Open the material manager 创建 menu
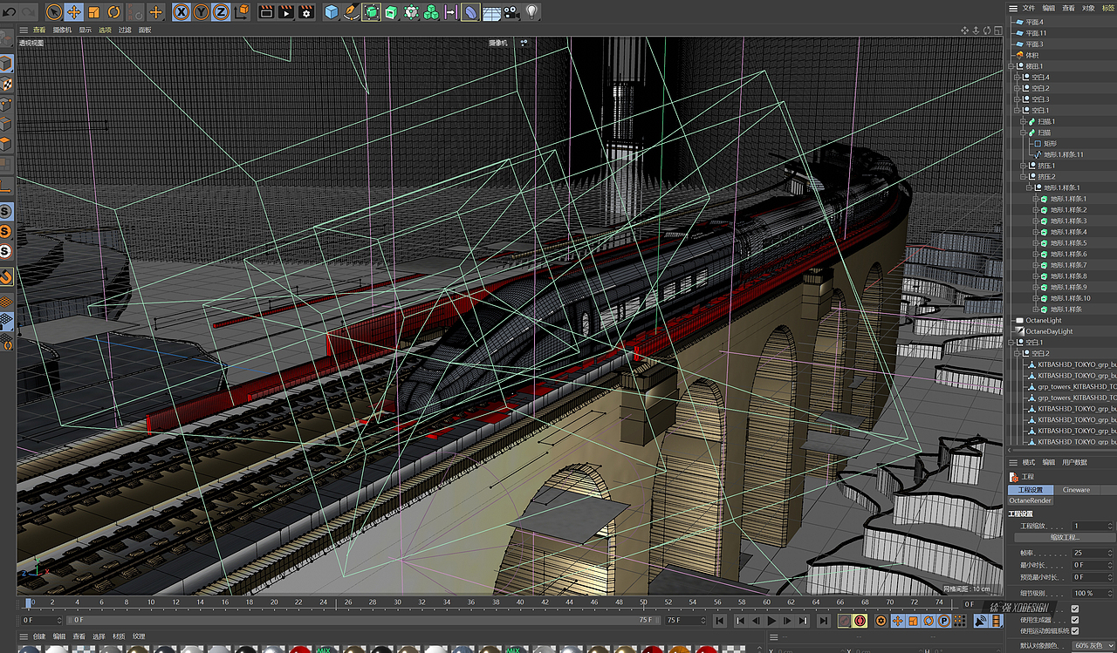Viewport: 1117px width, 653px height. (38, 636)
